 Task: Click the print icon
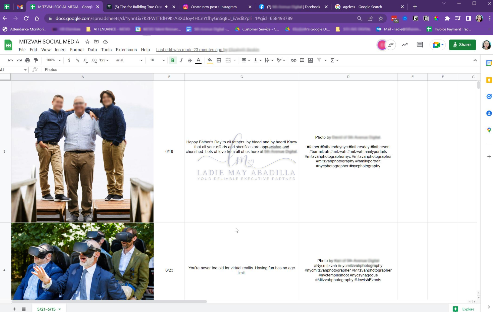tap(28, 60)
